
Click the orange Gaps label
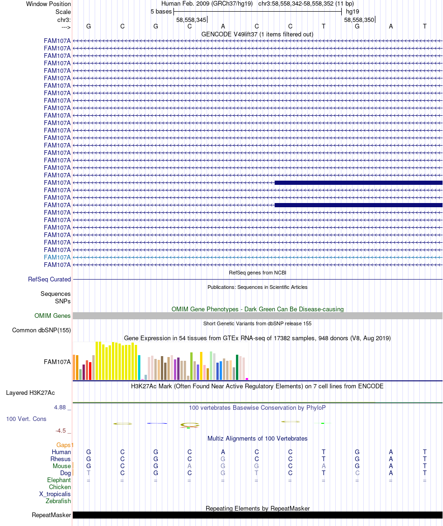[x=63, y=445]
